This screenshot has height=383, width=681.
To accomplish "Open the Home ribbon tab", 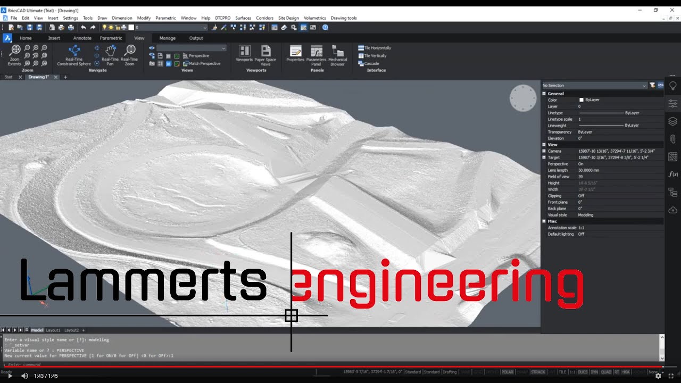I will tap(26, 38).
